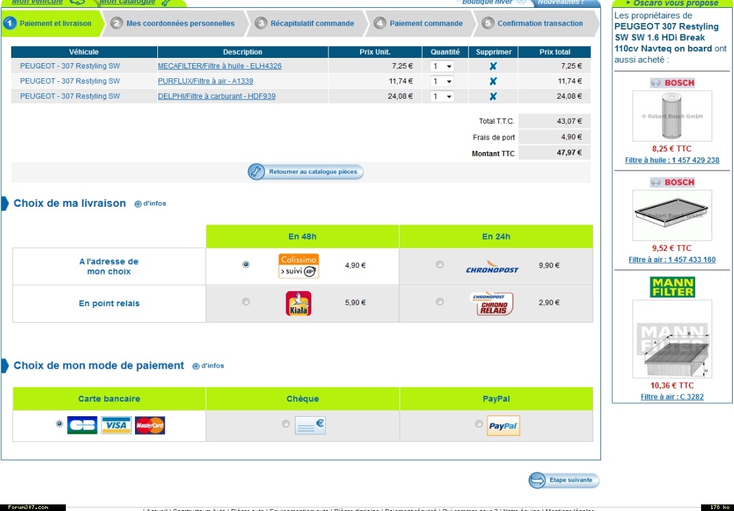Click the Kiala relay point logo
This screenshot has width=734, height=511.
coord(298,304)
